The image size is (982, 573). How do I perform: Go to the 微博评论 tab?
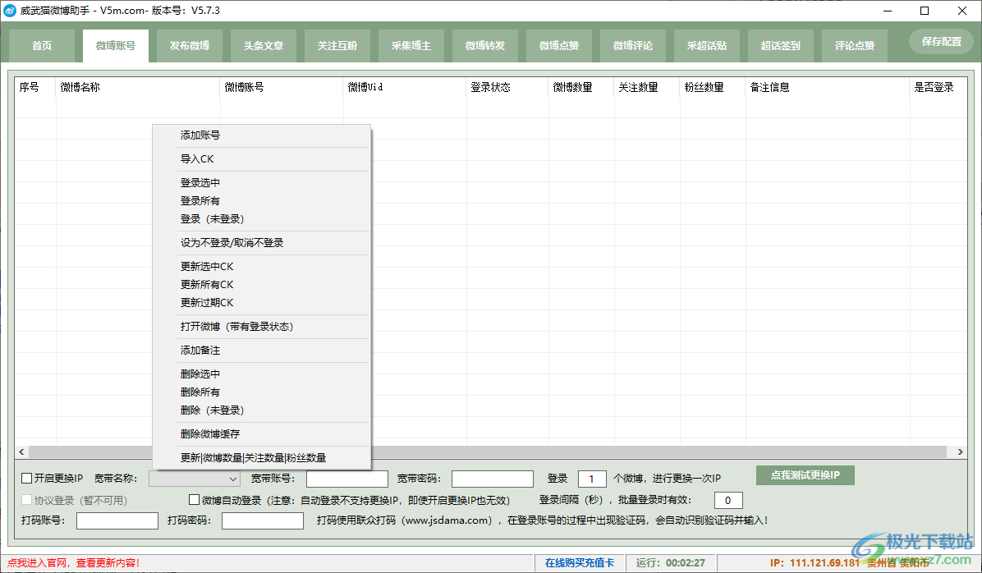coord(633,46)
